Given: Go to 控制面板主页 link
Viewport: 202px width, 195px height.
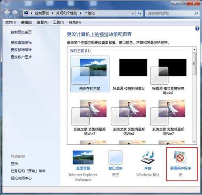Looking at the screenshot, I should [21, 32].
